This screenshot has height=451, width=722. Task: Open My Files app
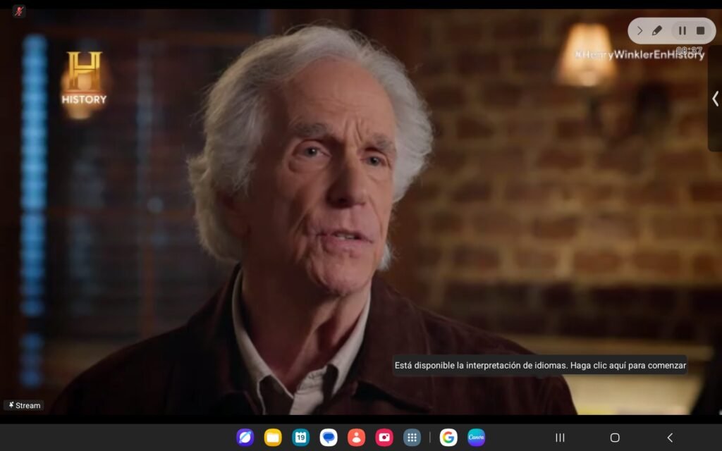[273, 438]
